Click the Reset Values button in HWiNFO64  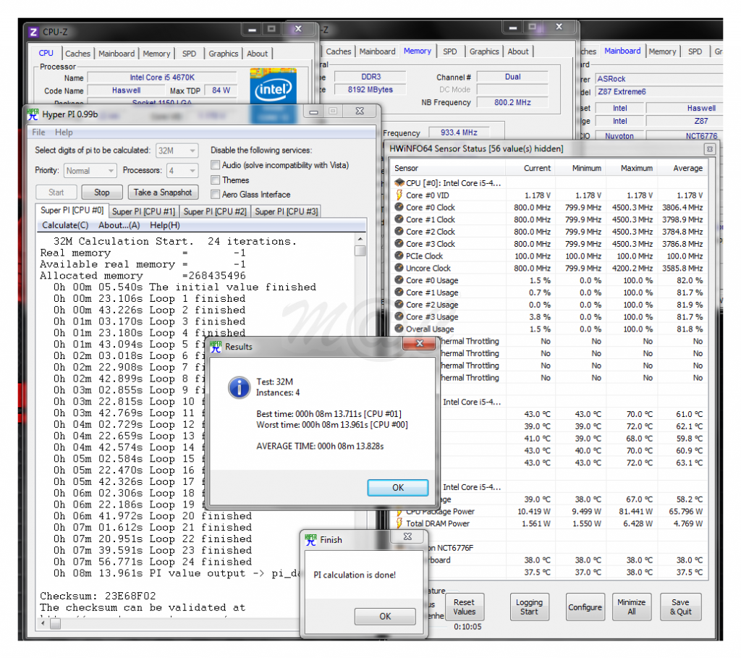(464, 607)
